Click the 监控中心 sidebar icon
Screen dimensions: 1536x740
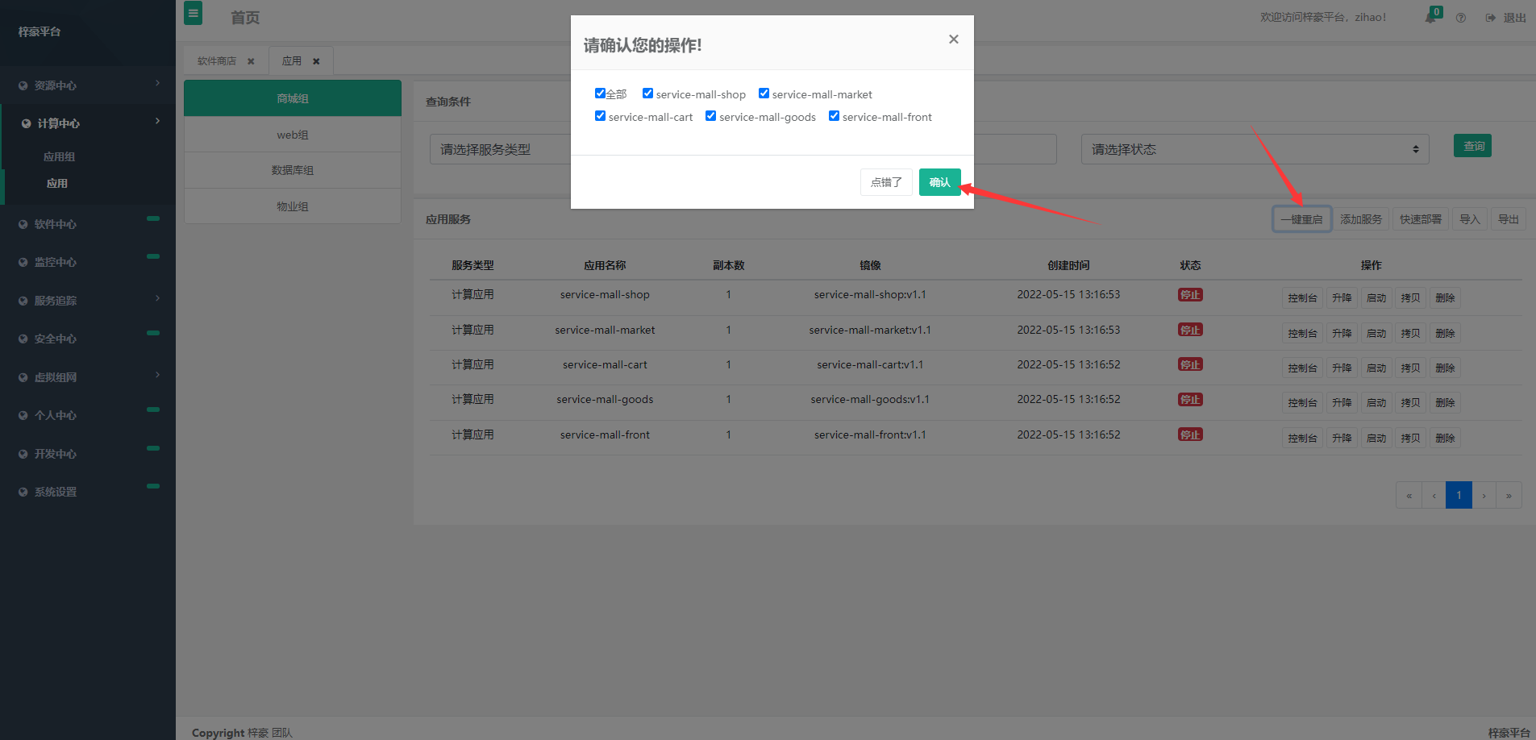coord(23,262)
